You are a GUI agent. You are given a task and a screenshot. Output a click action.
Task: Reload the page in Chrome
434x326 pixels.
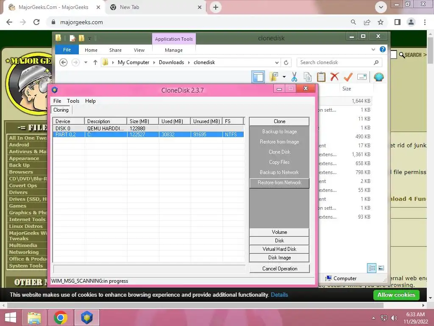(x=36, y=22)
